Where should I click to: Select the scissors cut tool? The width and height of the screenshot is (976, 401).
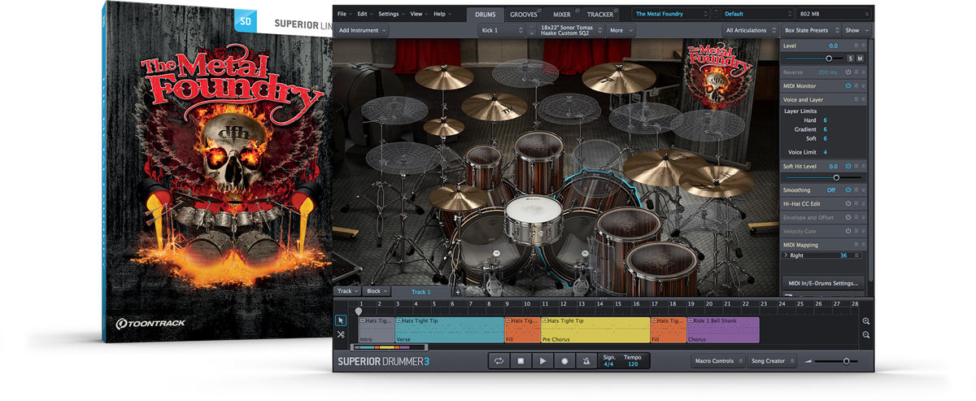tap(341, 334)
